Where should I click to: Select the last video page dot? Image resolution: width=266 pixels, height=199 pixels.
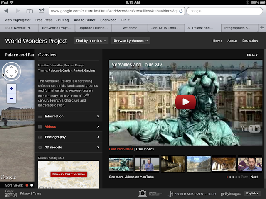pos(239,177)
